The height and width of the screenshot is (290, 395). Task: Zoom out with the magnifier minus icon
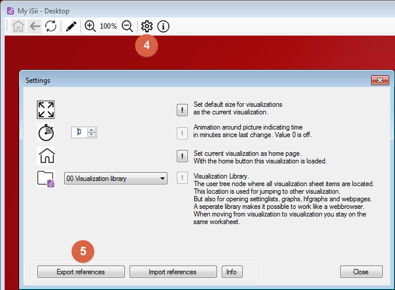[127, 26]
